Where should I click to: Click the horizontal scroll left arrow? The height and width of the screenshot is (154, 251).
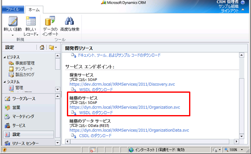tap(67, 142)
